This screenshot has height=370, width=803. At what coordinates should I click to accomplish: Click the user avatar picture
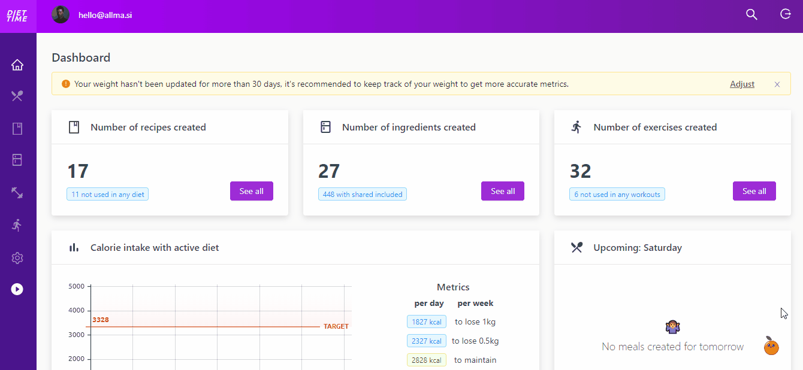point(61,15)
